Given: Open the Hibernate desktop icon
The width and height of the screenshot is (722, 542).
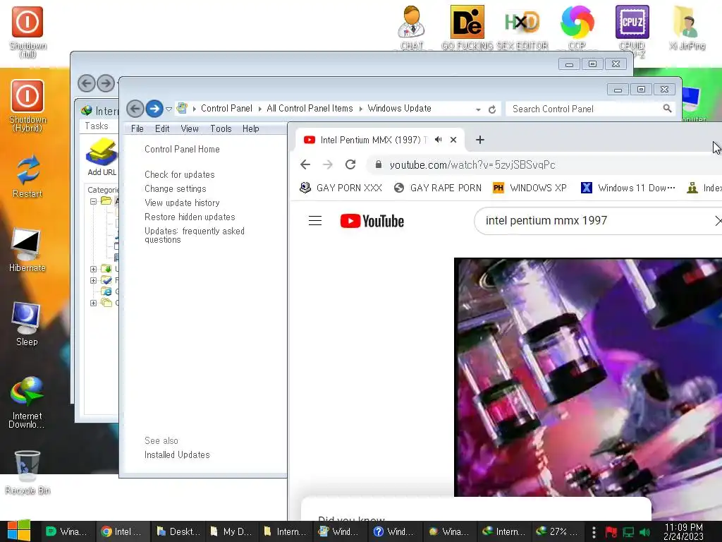Looking at the screenshot, I should pyautogui.click(x=27, y=250).
